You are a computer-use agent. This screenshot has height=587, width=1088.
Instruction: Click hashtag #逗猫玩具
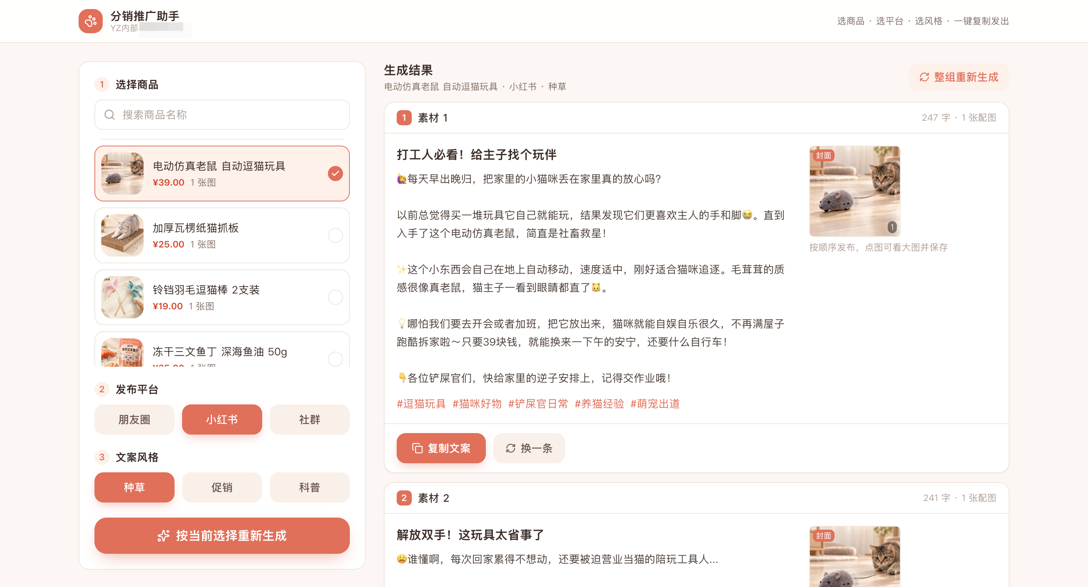(421, 404)
